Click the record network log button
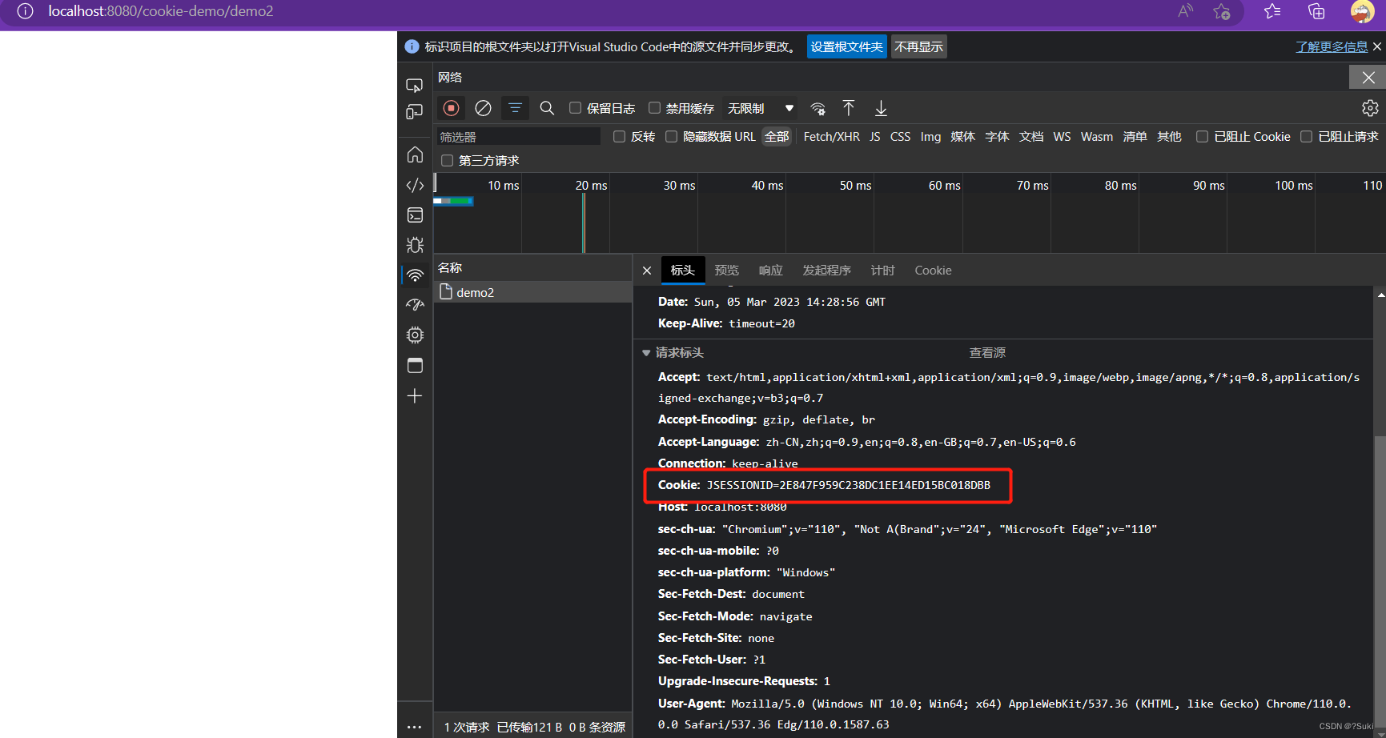 [451, 108]
